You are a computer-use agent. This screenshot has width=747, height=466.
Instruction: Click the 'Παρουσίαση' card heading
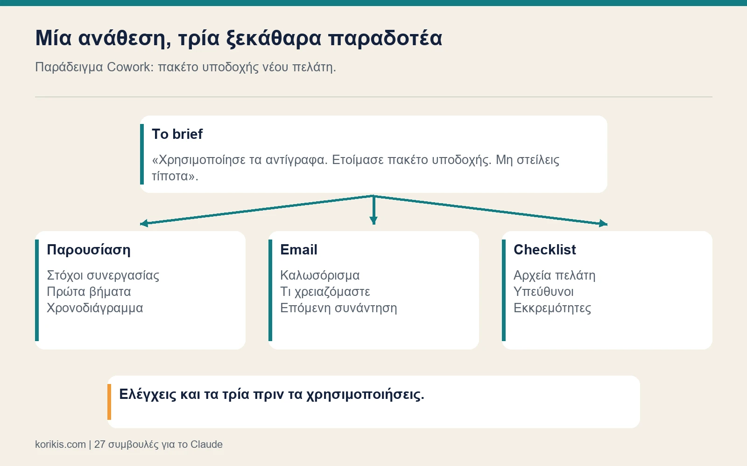click(89, 250)
